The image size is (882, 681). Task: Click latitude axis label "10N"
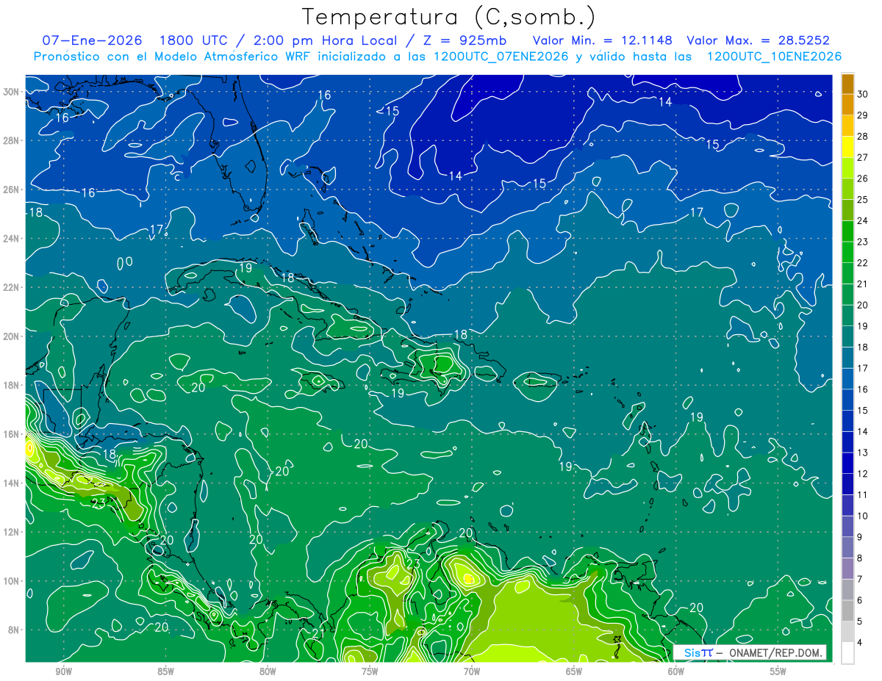click(11, 580)
